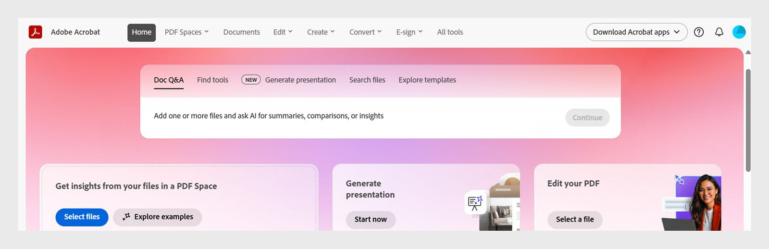Switch to the Generate presentation tab
This screenshot has width=769, height=249.
[300, 80]
